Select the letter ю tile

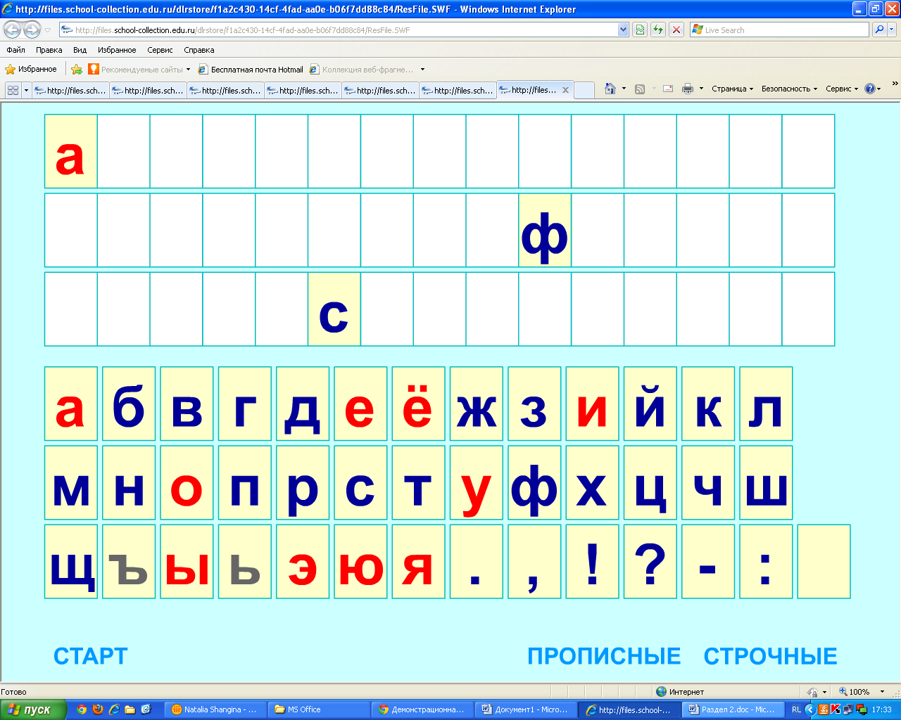click(360, 561)
